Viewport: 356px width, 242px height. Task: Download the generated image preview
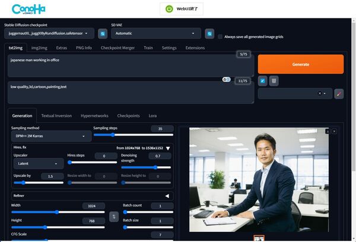point(328,131)
